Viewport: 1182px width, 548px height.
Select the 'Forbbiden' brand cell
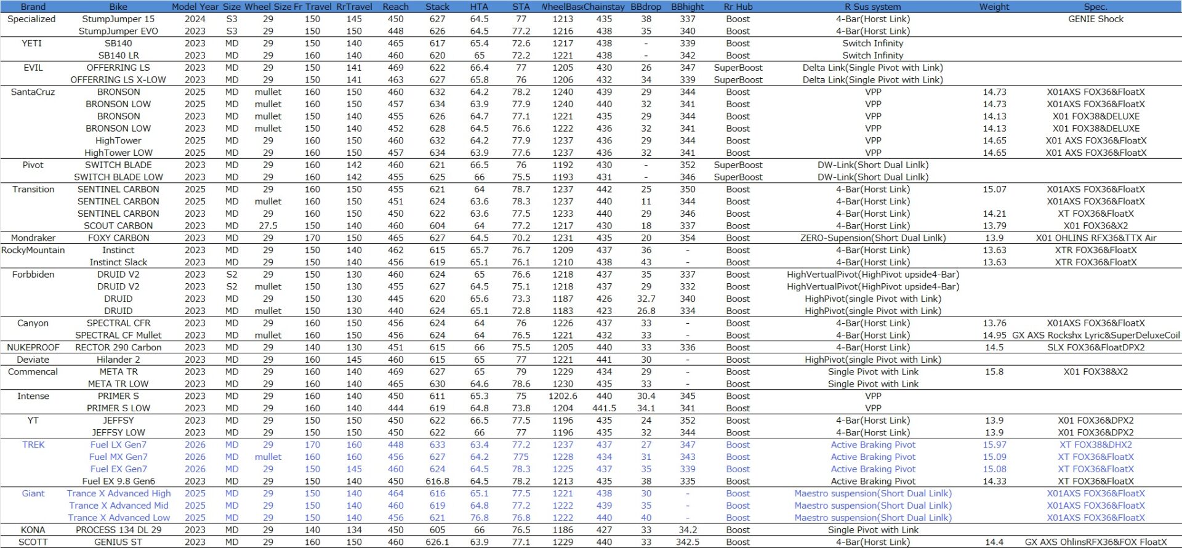coord(33,275)
